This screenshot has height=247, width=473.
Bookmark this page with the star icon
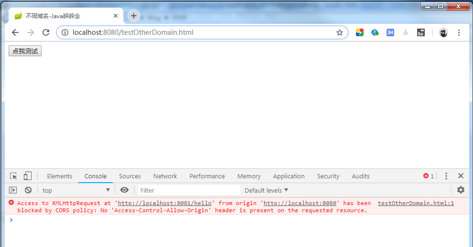coord(340,32)
